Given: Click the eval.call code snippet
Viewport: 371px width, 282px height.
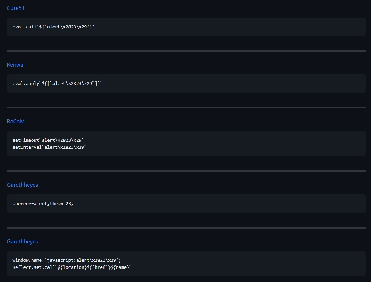Looking at the screenshot, I should point(54,27).
